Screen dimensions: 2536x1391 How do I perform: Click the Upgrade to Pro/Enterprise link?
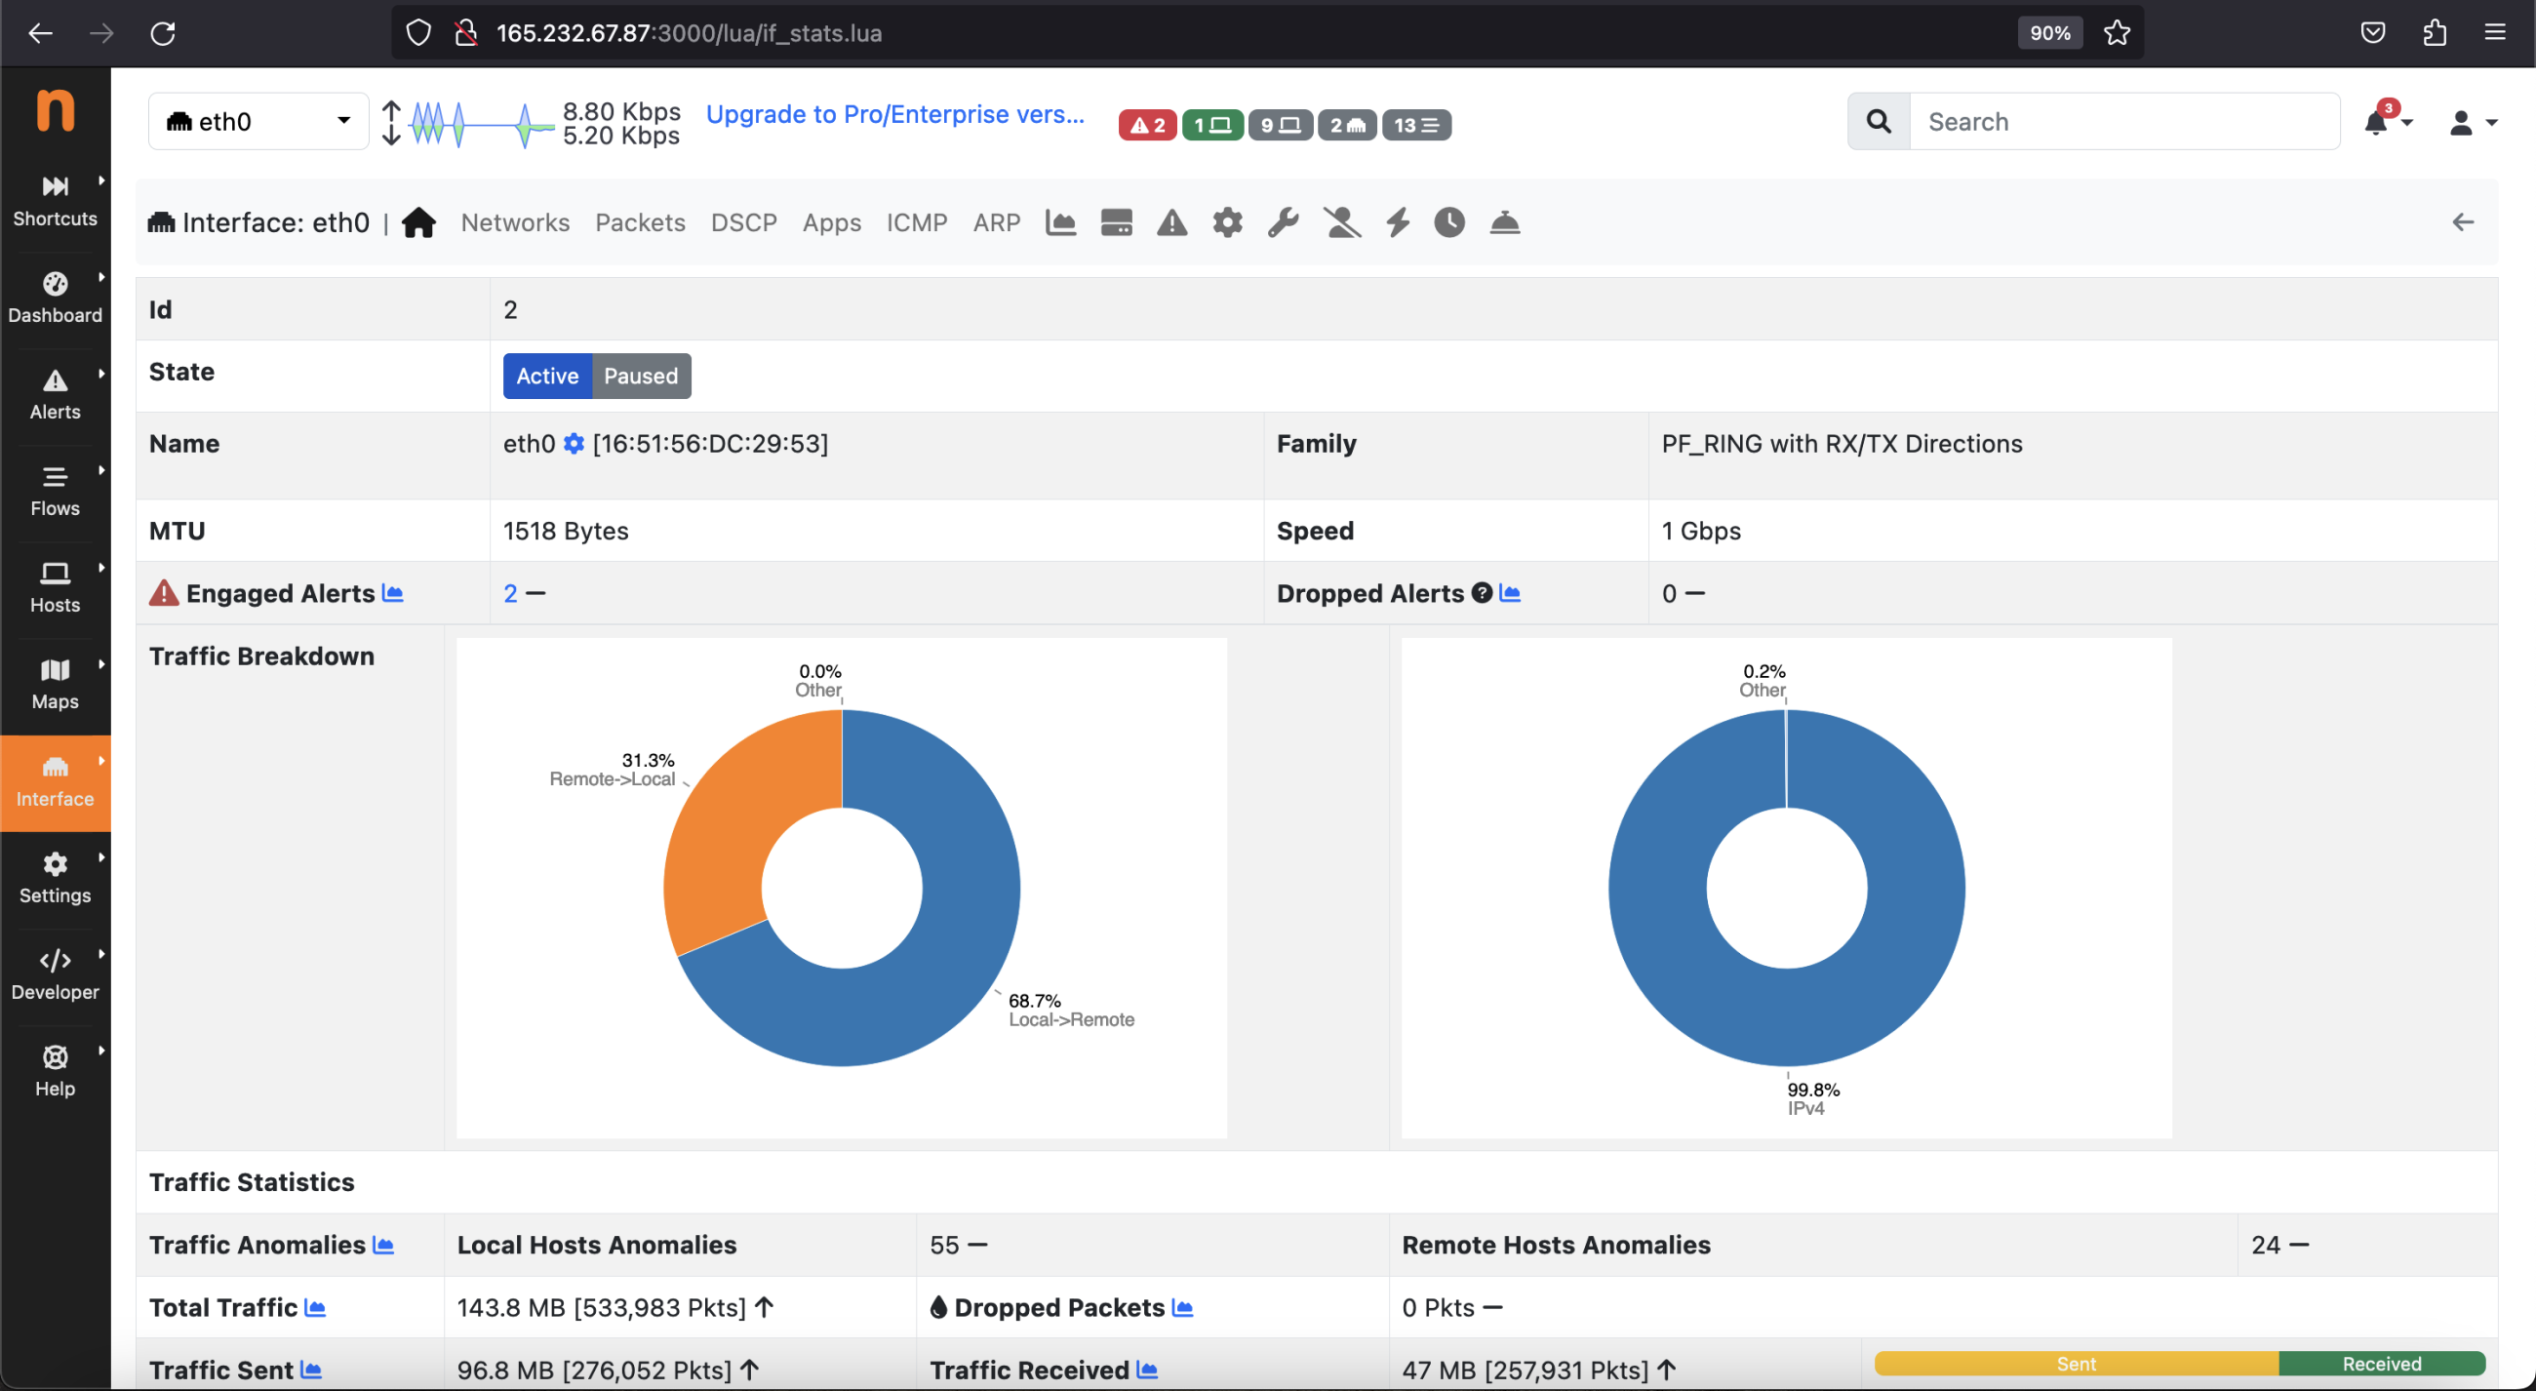[x=894, y=115]
